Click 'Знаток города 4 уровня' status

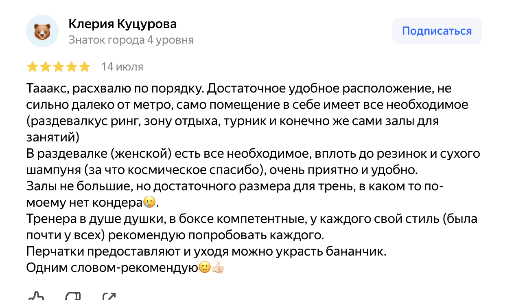pyautogui.click(x=131, y=40)
